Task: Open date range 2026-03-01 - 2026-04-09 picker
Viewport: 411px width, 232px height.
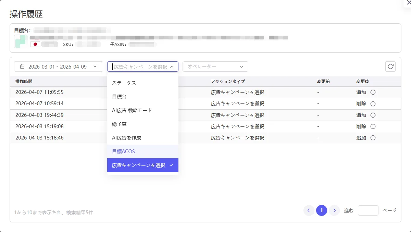Action: click(x=59, y=66)
